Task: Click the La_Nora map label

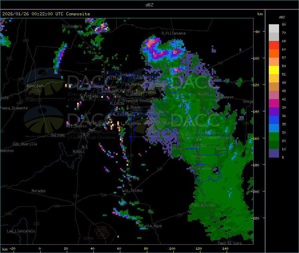Action: pyautogui.click(x=132, y=84)
